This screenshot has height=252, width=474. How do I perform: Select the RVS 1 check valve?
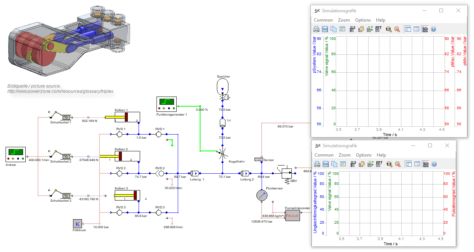coord(119,134)
